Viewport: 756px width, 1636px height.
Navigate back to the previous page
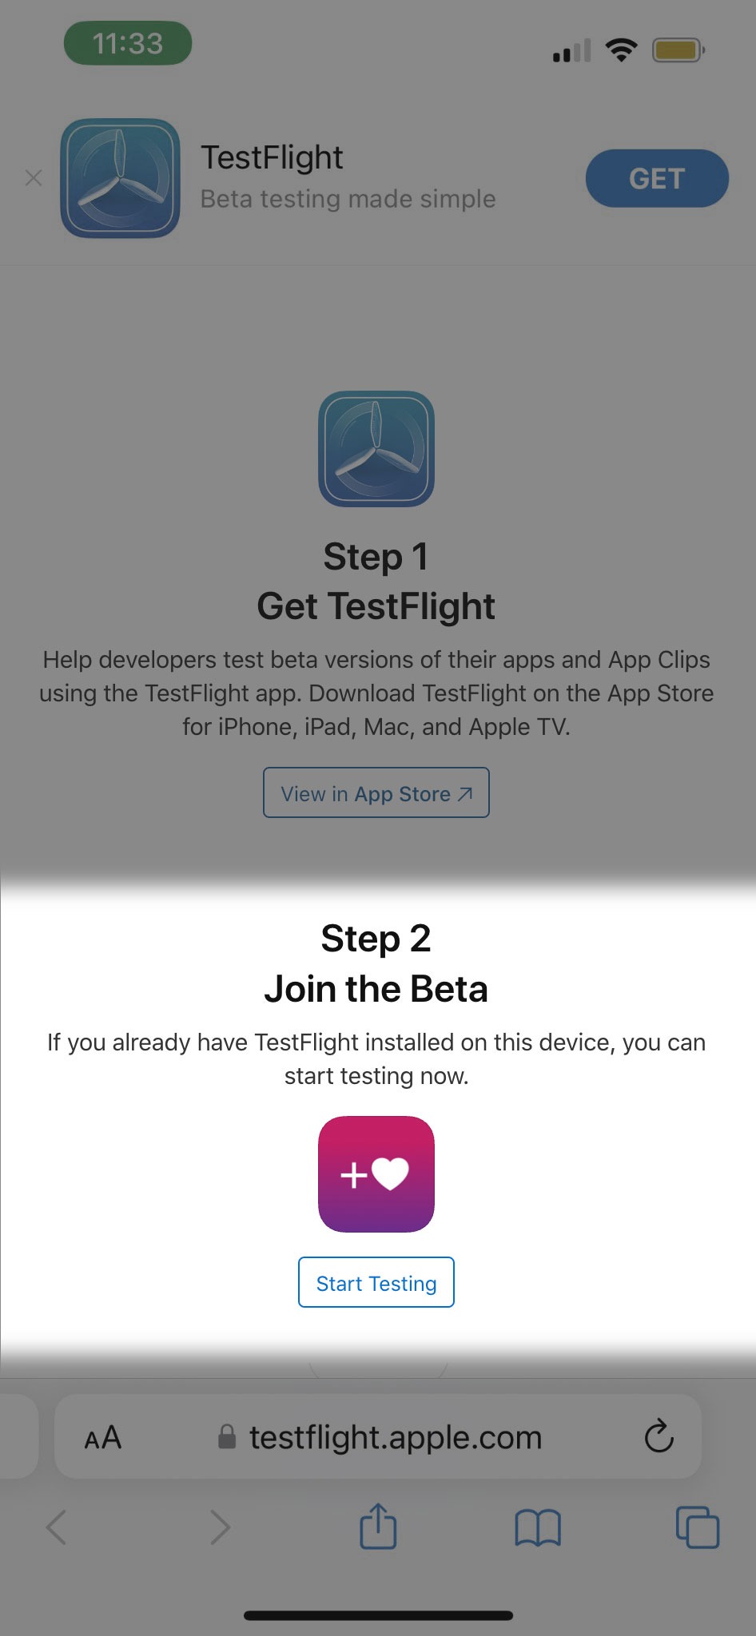[56, 1527]
